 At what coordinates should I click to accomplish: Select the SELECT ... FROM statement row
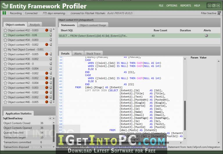(139, 36)
